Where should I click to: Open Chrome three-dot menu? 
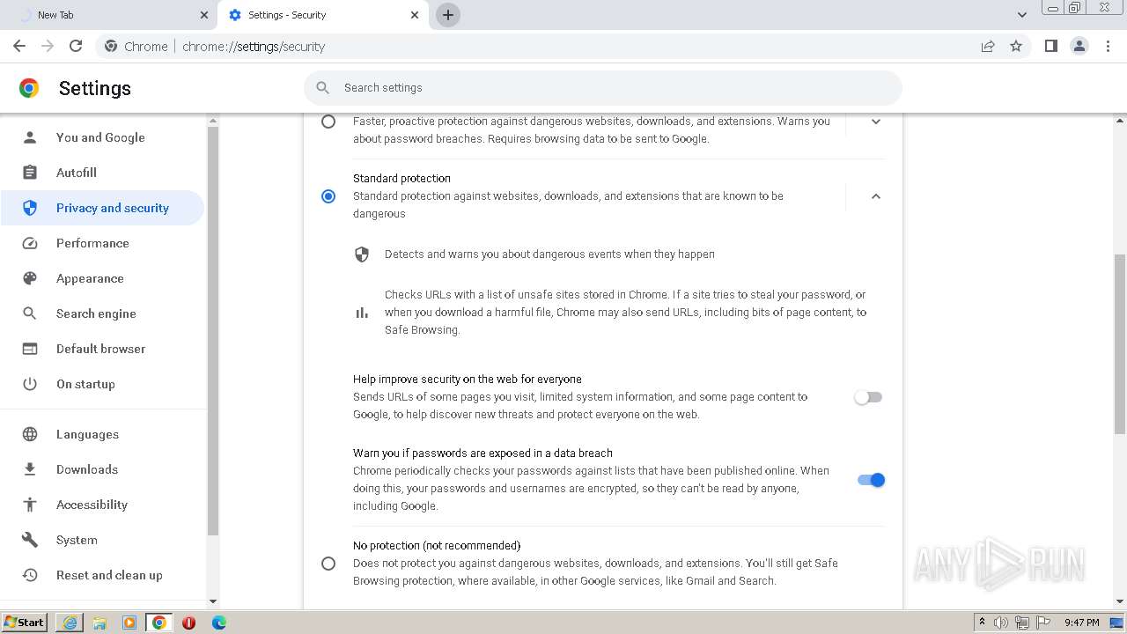click(x=1108, y=46)
